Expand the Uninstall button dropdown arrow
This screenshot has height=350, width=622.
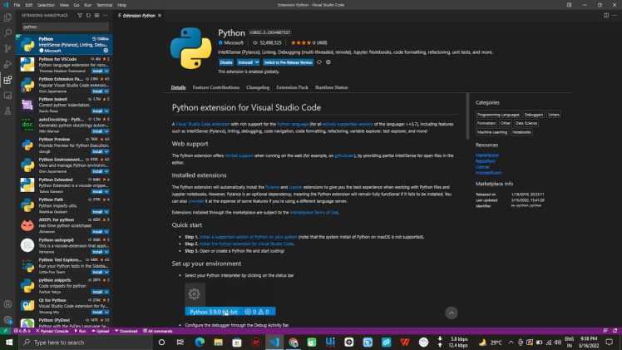coord(257,62)
